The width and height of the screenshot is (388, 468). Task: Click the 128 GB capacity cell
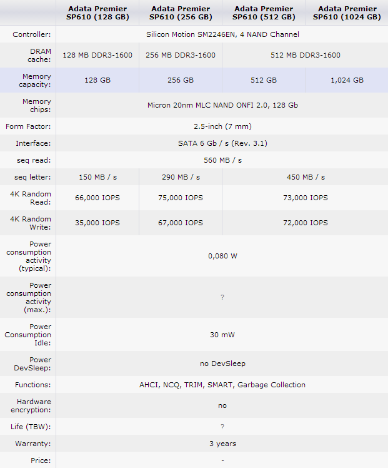[97, 80]
